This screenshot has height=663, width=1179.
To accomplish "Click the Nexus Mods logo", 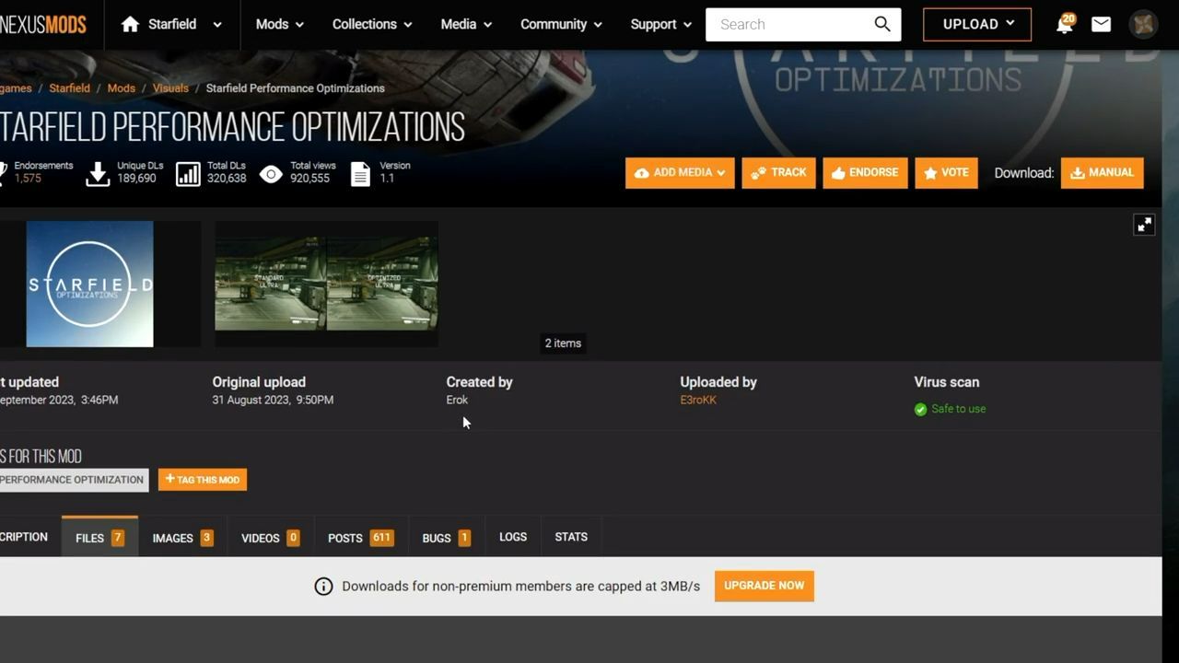I will [x=43, y=24].
